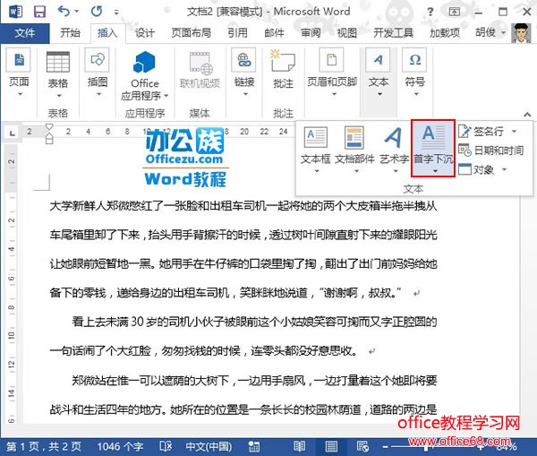Click the 符号 (Symbol) omega icon

tap(414, 60)
